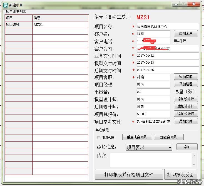Viewport: 204px width, 186px height.
Task: Click 添加文件 to attach reference file
Action: click(x=186, y=121)
